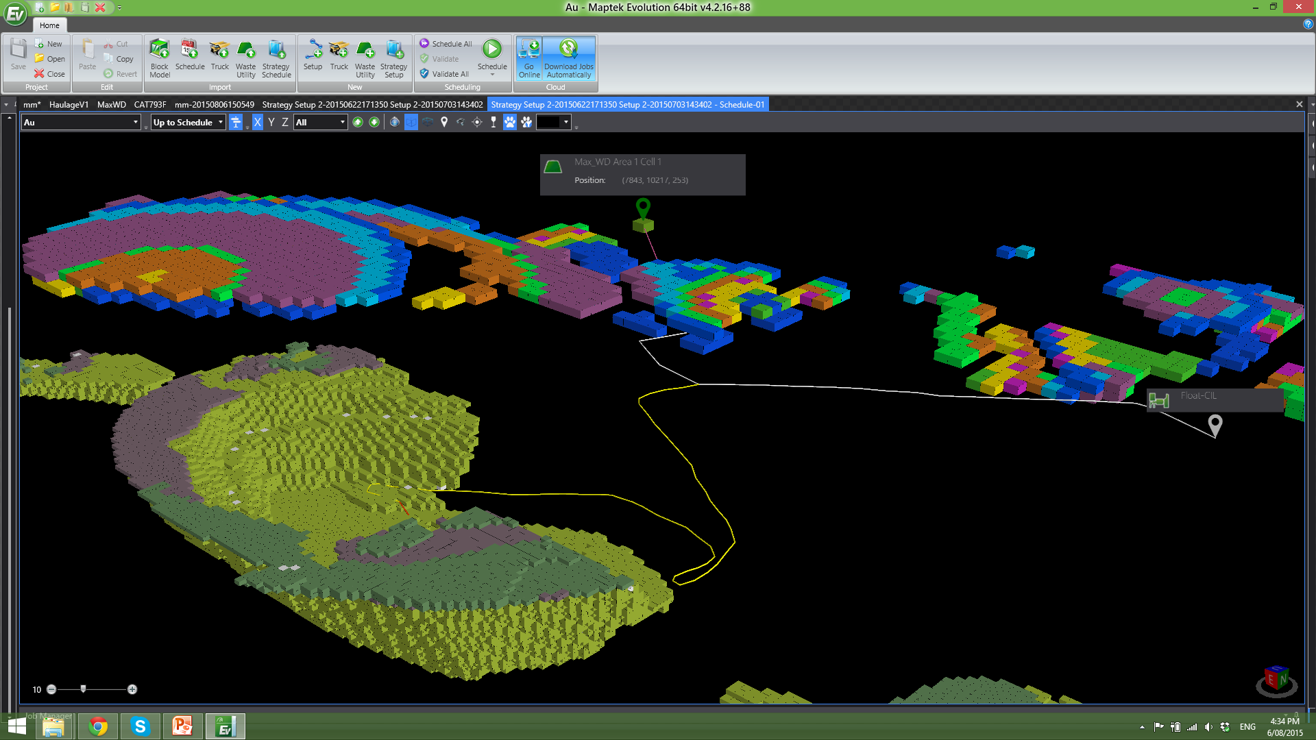Viewport: 1316px width, 740px height.
Task: Expand the All filter dropdown
Action: point(341,122)
